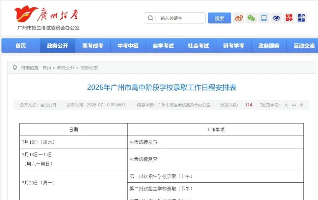Click the article title 2026年广州市高中阶段学校录取工作日程安排表
Image resolution: width=318 pixels, height=200 pixels.
[162, 87]
